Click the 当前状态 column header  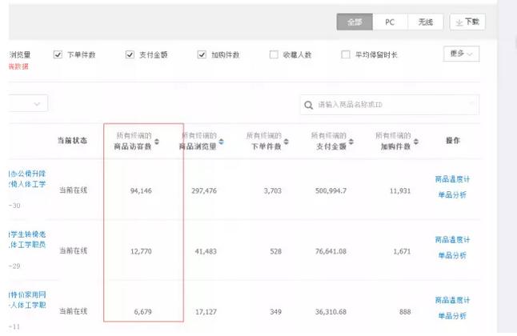pos(72,141)
